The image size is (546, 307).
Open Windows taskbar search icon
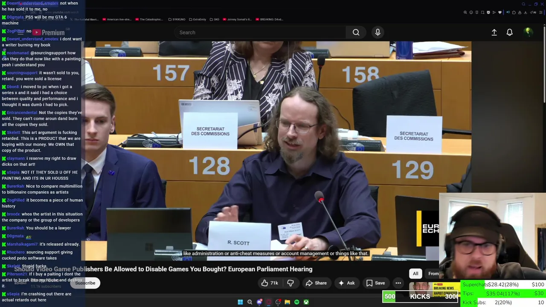pyautogui.click(x=250, y=302)
